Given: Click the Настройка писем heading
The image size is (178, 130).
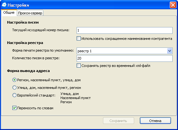Looking at the screenshot, I should [x=23, y=22].
